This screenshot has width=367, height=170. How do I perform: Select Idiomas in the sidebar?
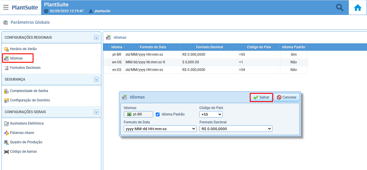click(16, 58)
